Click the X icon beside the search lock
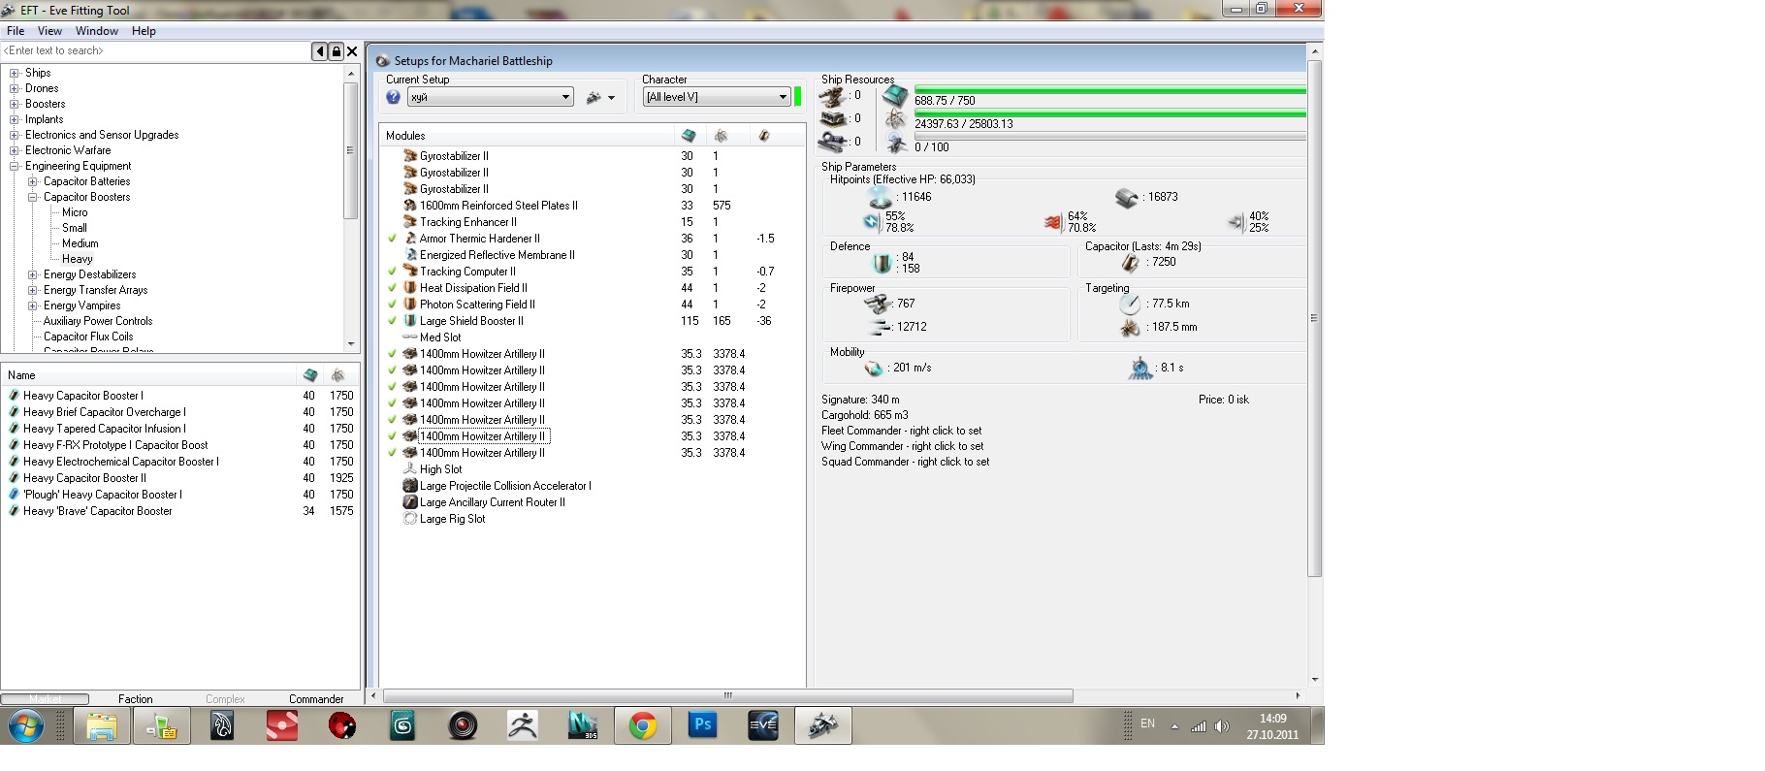Screen dimensions: 1765x771 (x=352, y=51)
